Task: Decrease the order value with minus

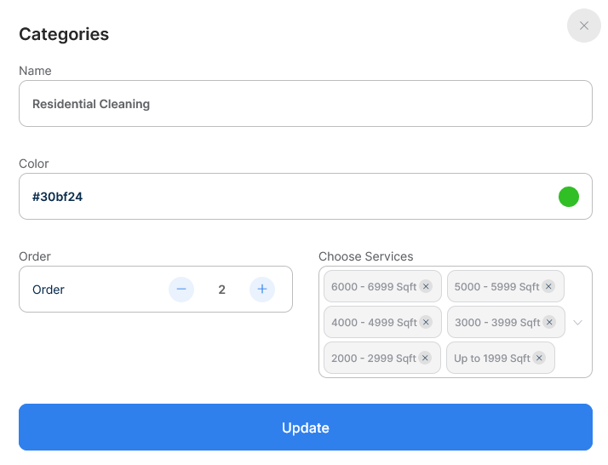Action: point(181,290)
